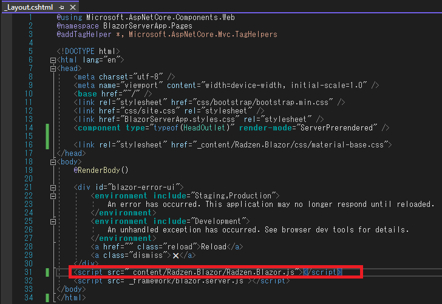The width and height of the screenshot is (442, 304).
Task: Click line number 14 in the gutter
Action: pos(29,128)
